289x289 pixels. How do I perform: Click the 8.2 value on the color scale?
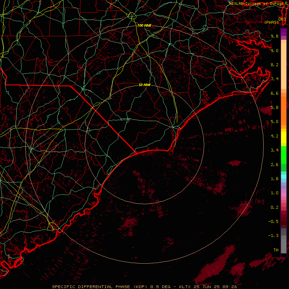(275, 65)
